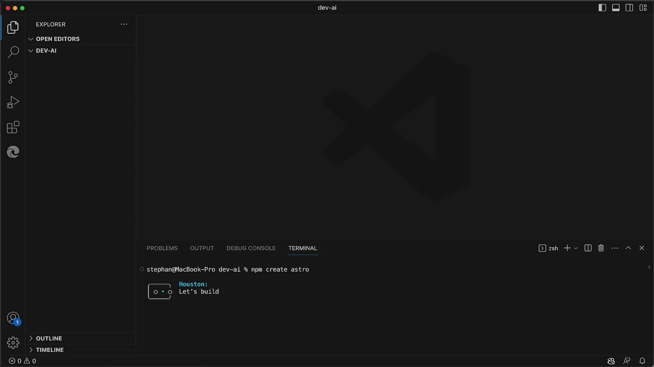Click the 'Houston:' text in terminal
This screenshot has height=367, width=654.
(193, 284)
